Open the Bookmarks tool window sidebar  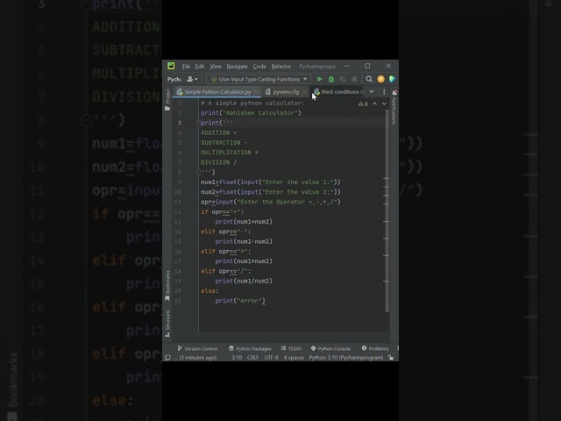point(167,286)
